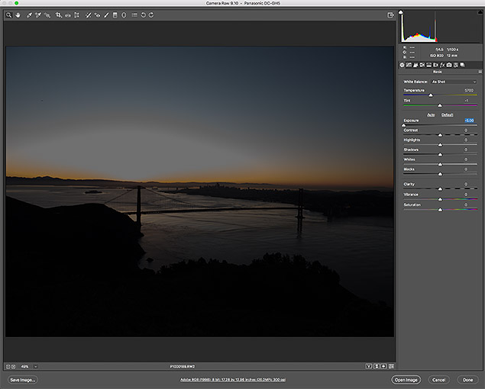The height and width of the screenshot is (389, 485).
Task: Activate the Adjustment Brush tool
Action: (105, 15)
